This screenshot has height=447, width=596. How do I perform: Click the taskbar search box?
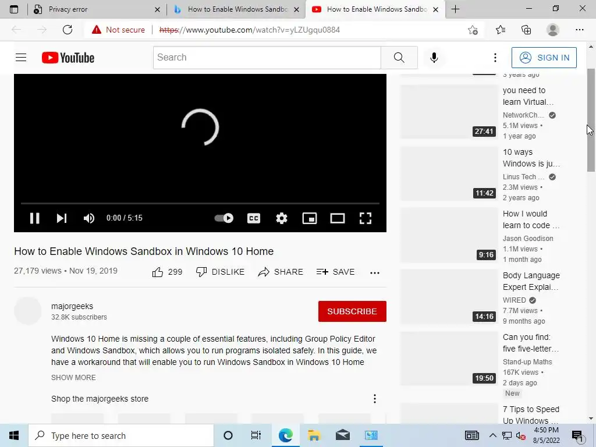[121, 435]
